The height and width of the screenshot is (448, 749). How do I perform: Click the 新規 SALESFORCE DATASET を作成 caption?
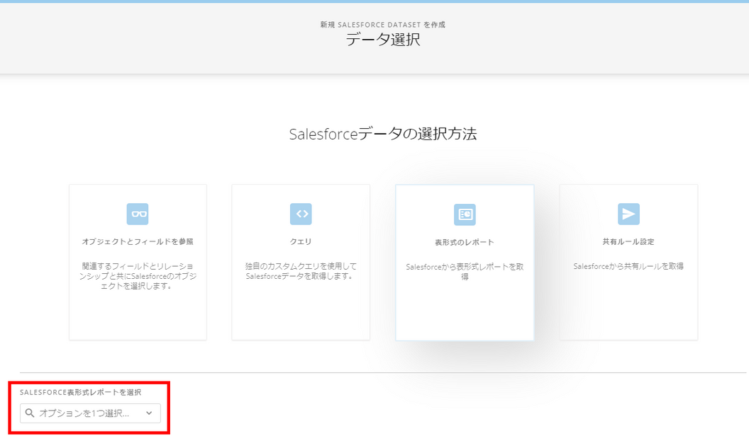pos(383,25)
